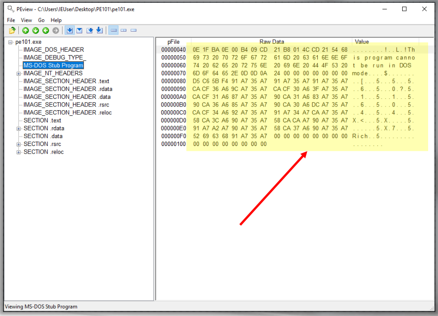
Task: Select IMAGE_SECTION_HEADER .rsrc
Action: 66,105
